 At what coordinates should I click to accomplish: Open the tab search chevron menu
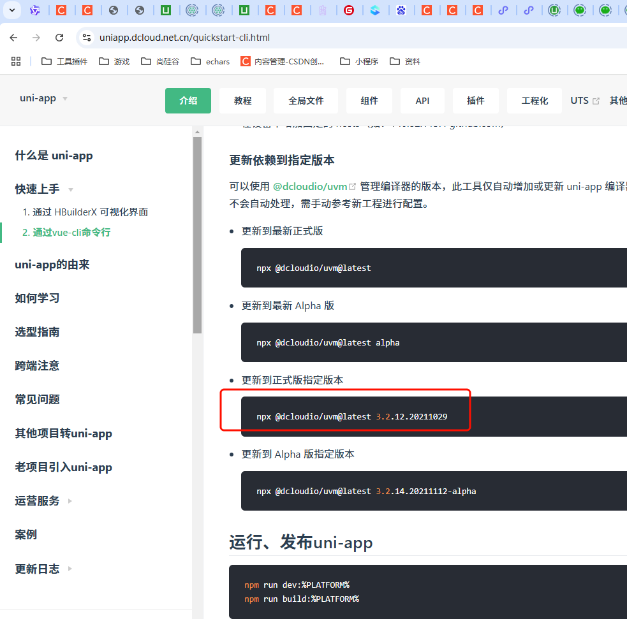coord(12,10)
